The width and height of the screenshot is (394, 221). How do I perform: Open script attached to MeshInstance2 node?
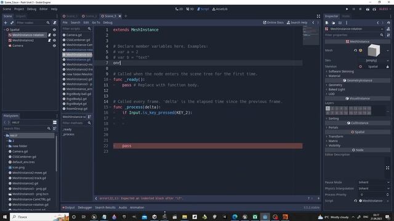[x=49, y=41]
